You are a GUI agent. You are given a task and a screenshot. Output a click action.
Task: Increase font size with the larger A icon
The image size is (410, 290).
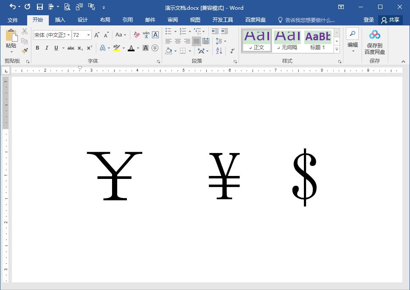(x=97, y=35)
